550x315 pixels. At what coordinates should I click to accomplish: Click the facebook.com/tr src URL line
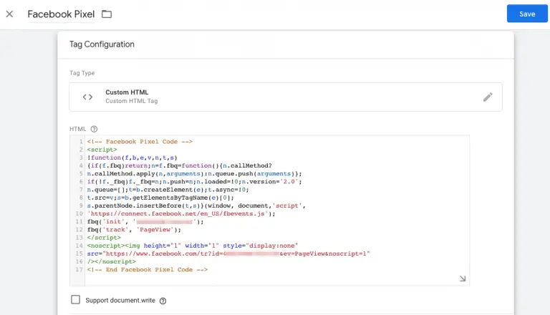click(x=228, y=253)
